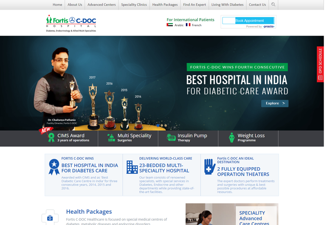Click the Multi Speciality surgeon icon
Viewport: 327px width, 225px height.
(111, 138)
